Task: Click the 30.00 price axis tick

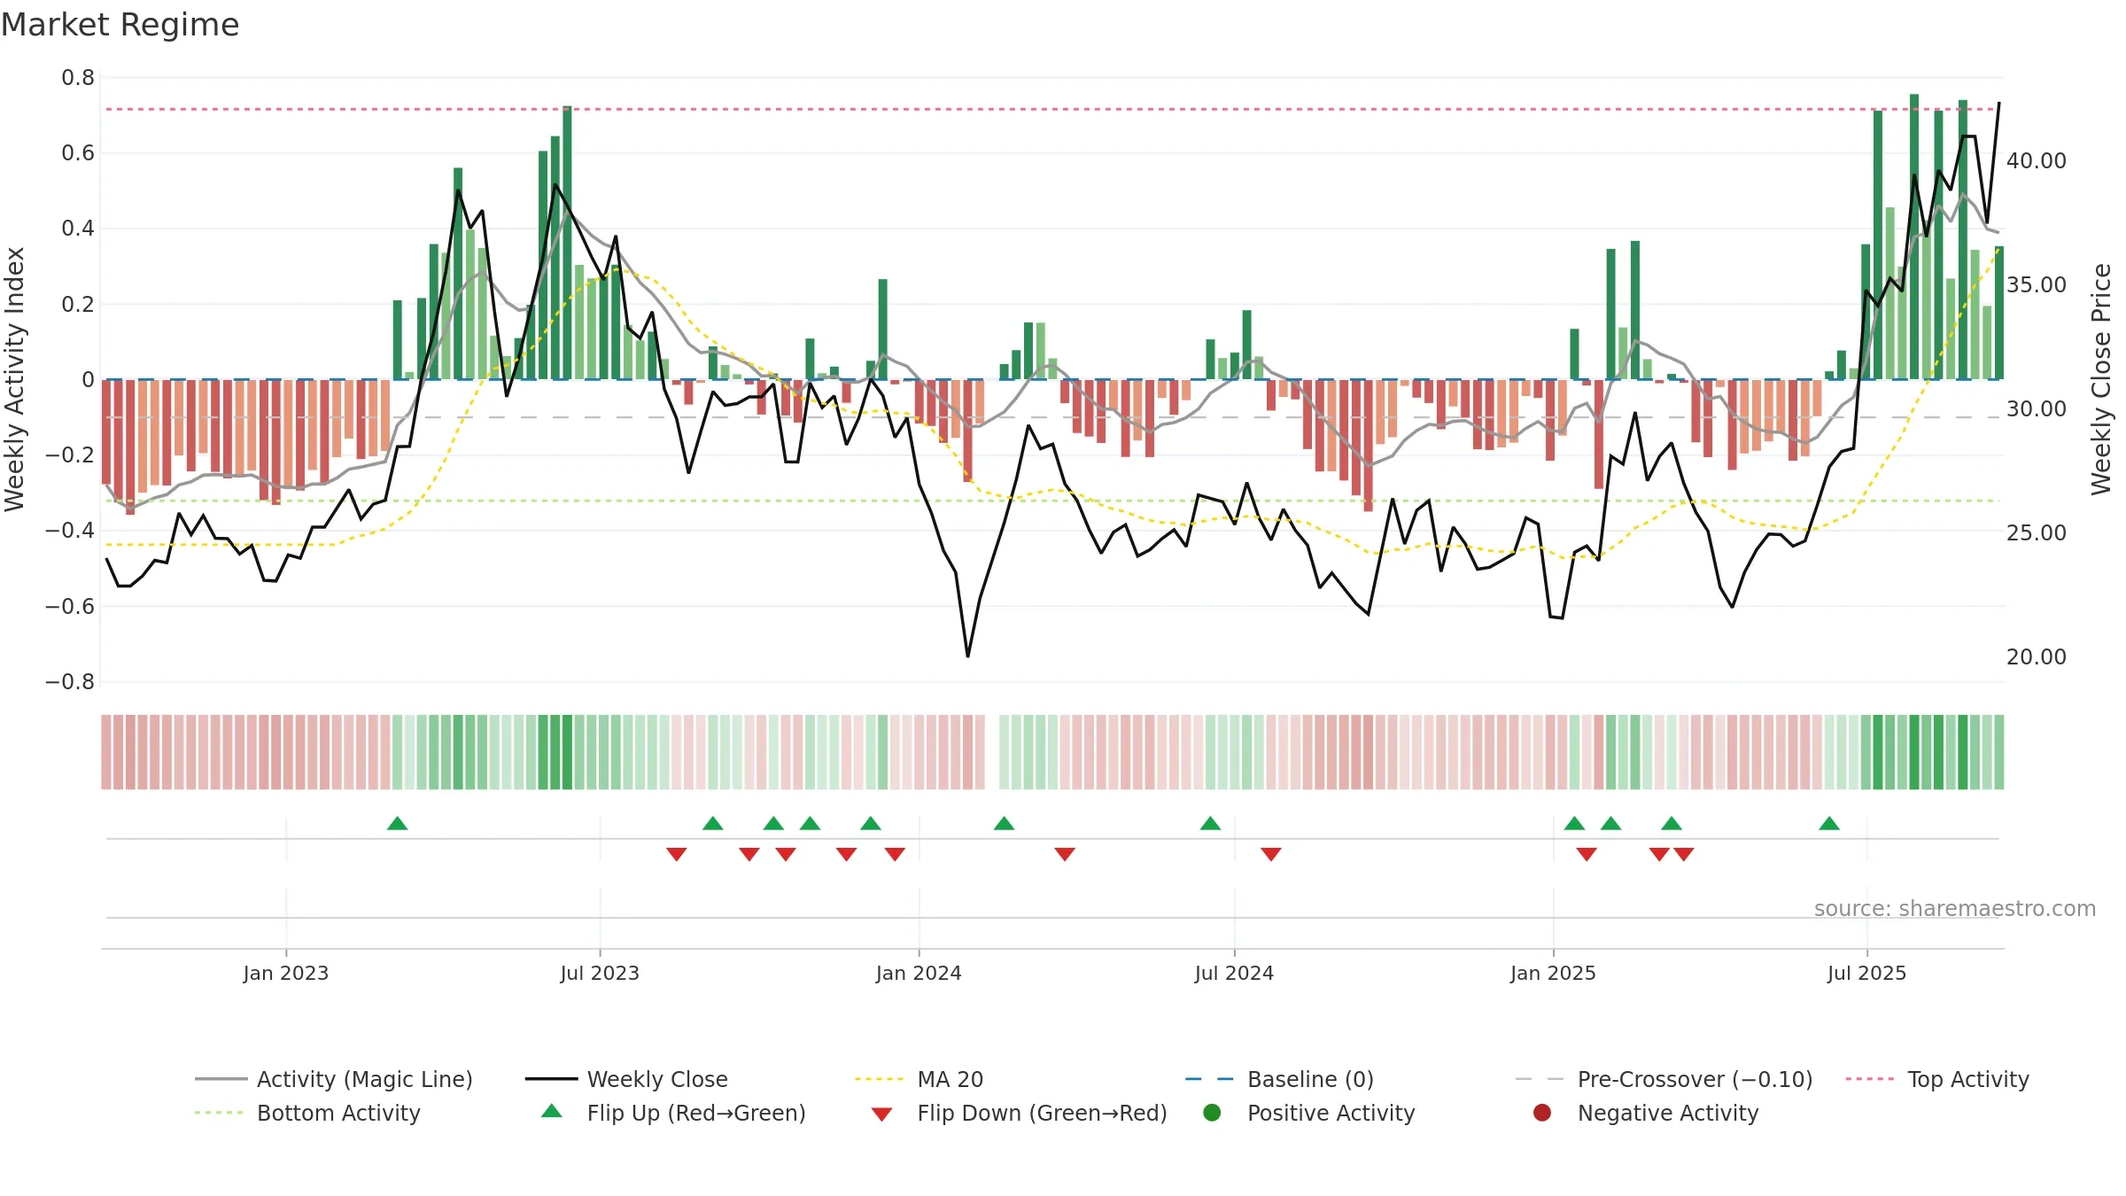Action: point(2036,409)
